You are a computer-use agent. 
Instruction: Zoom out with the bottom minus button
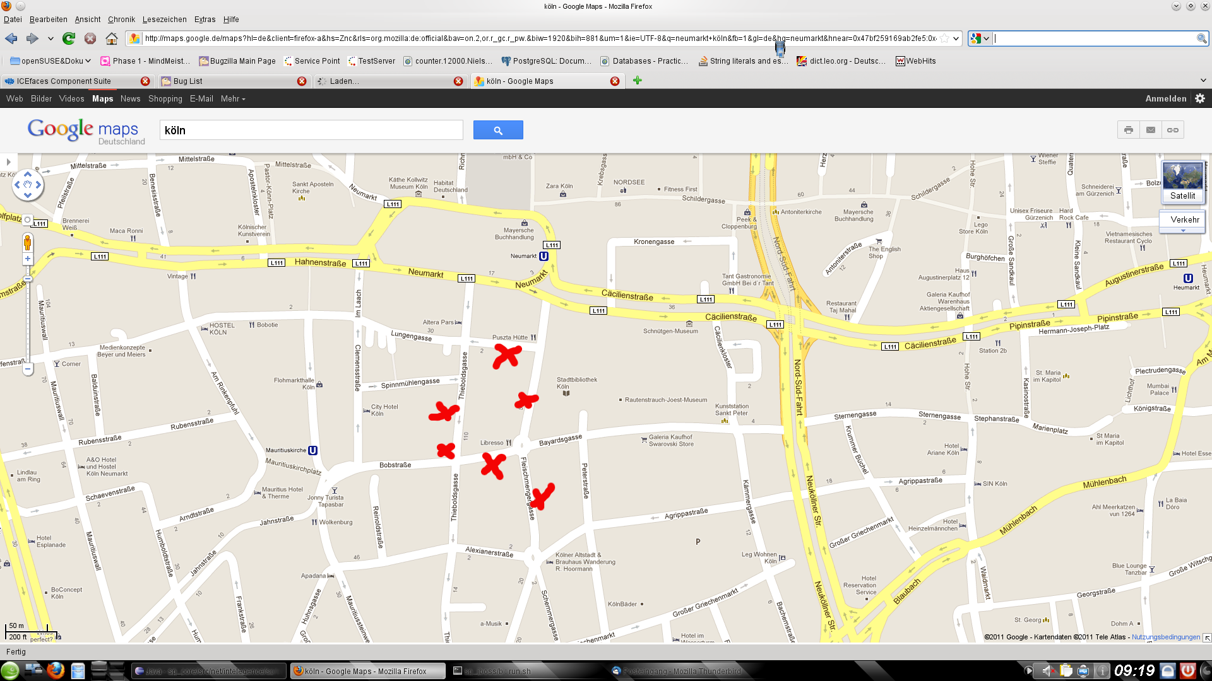click(27, 370)
